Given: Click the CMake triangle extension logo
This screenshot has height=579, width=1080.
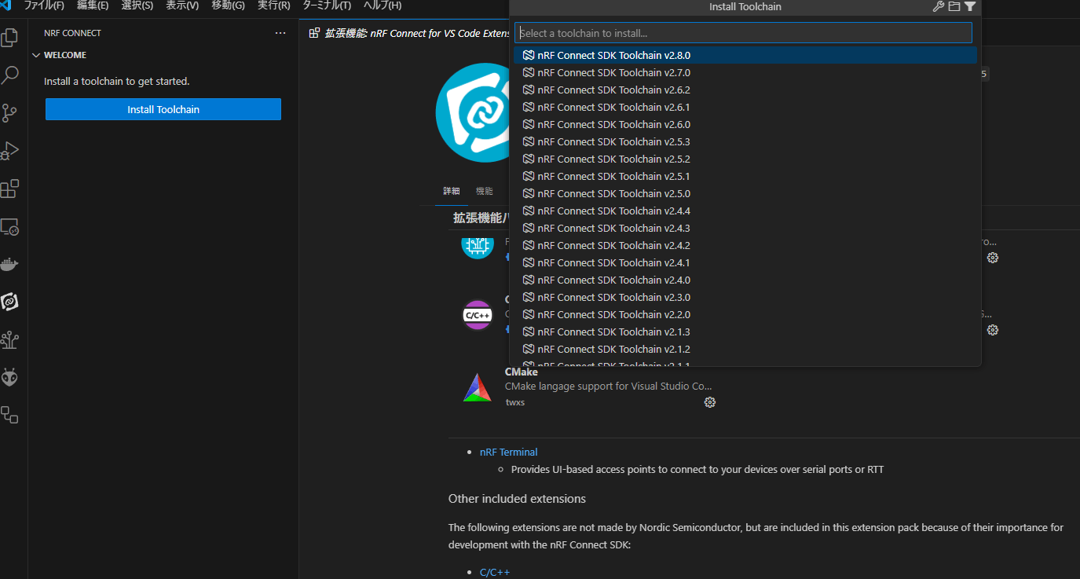Looking at the screenshot, I should [478, 387].
